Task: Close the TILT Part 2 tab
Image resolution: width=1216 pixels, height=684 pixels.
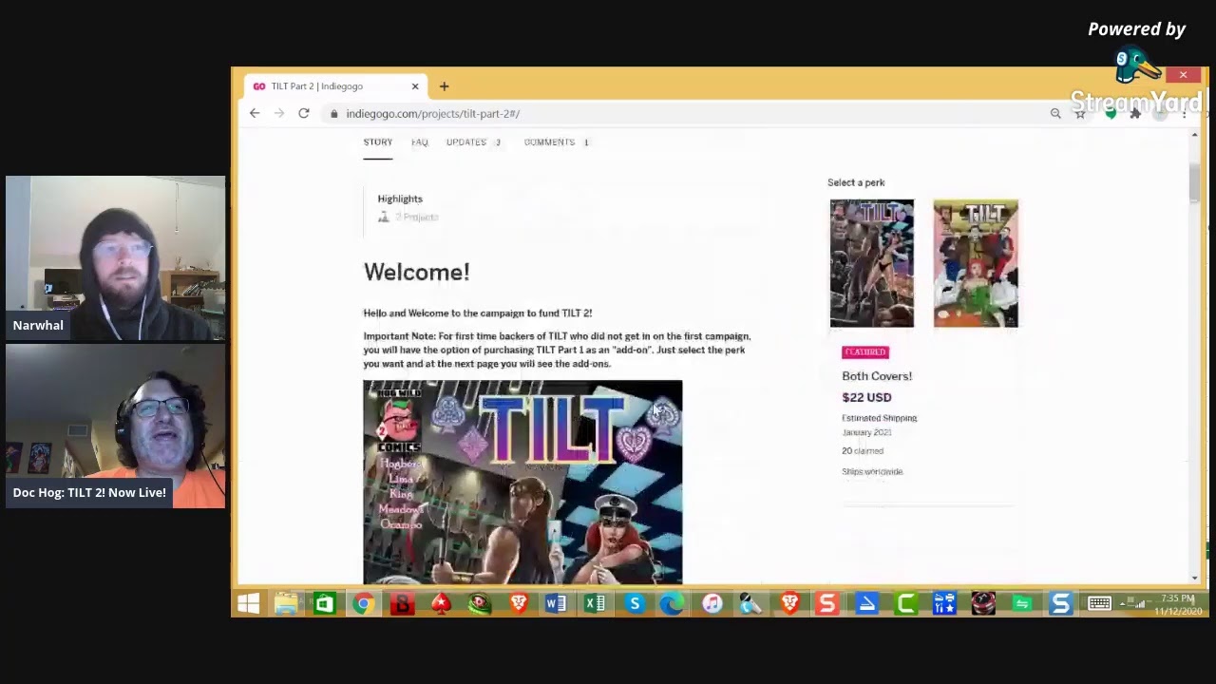Action: 415,86
